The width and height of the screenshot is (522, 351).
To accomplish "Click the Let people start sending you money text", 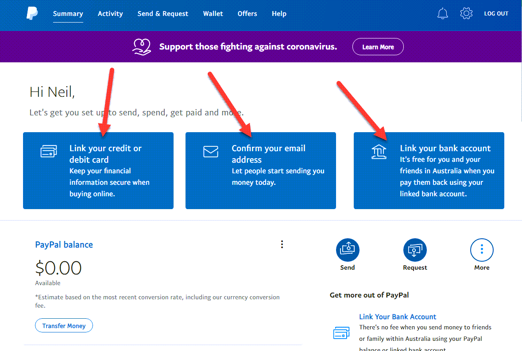I will 278,176.
